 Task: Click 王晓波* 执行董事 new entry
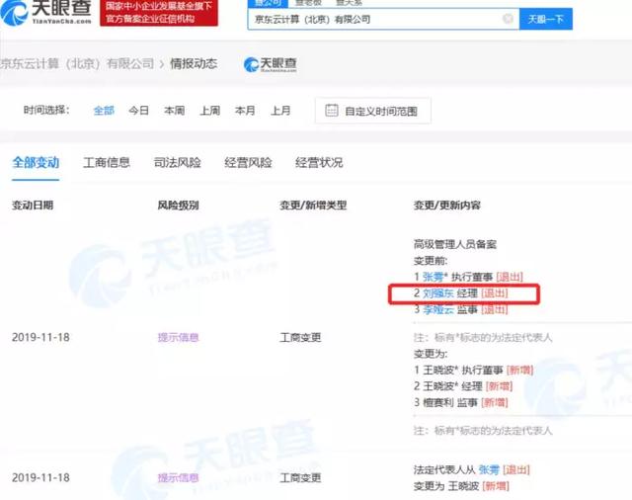[474, 370]
